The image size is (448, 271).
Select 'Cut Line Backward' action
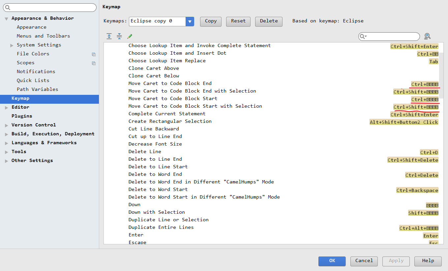[154, 129]
